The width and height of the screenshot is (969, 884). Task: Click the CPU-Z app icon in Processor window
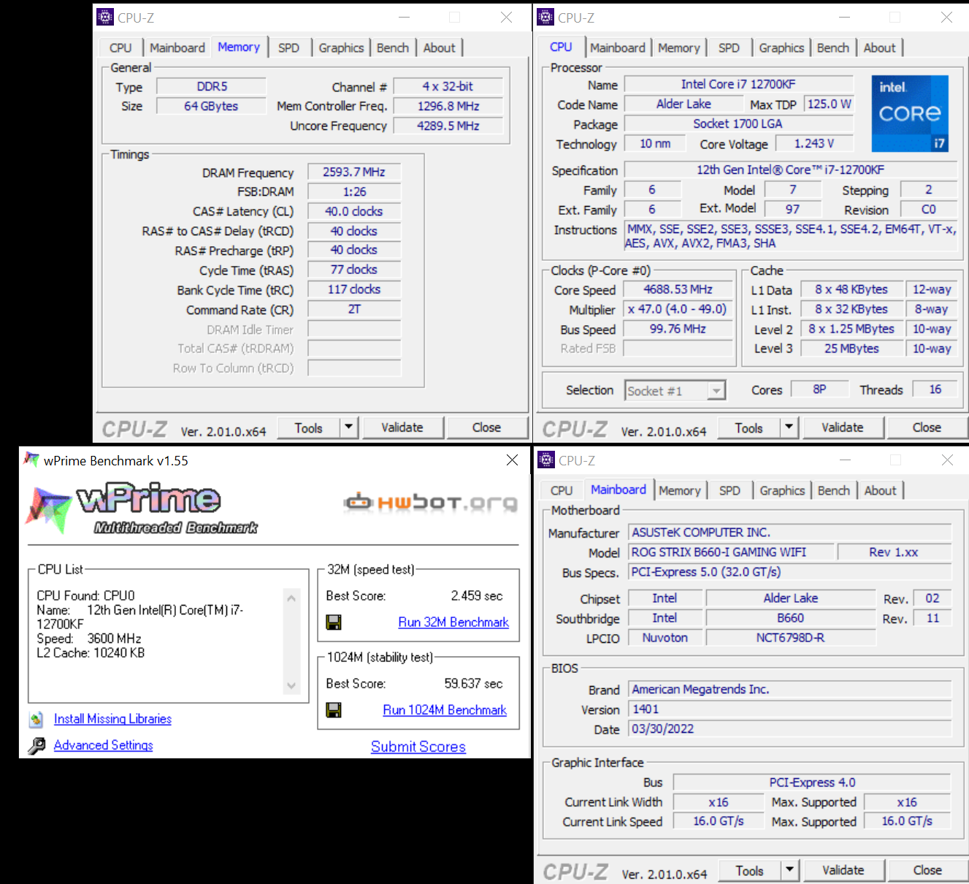click(x=545, y=17)
